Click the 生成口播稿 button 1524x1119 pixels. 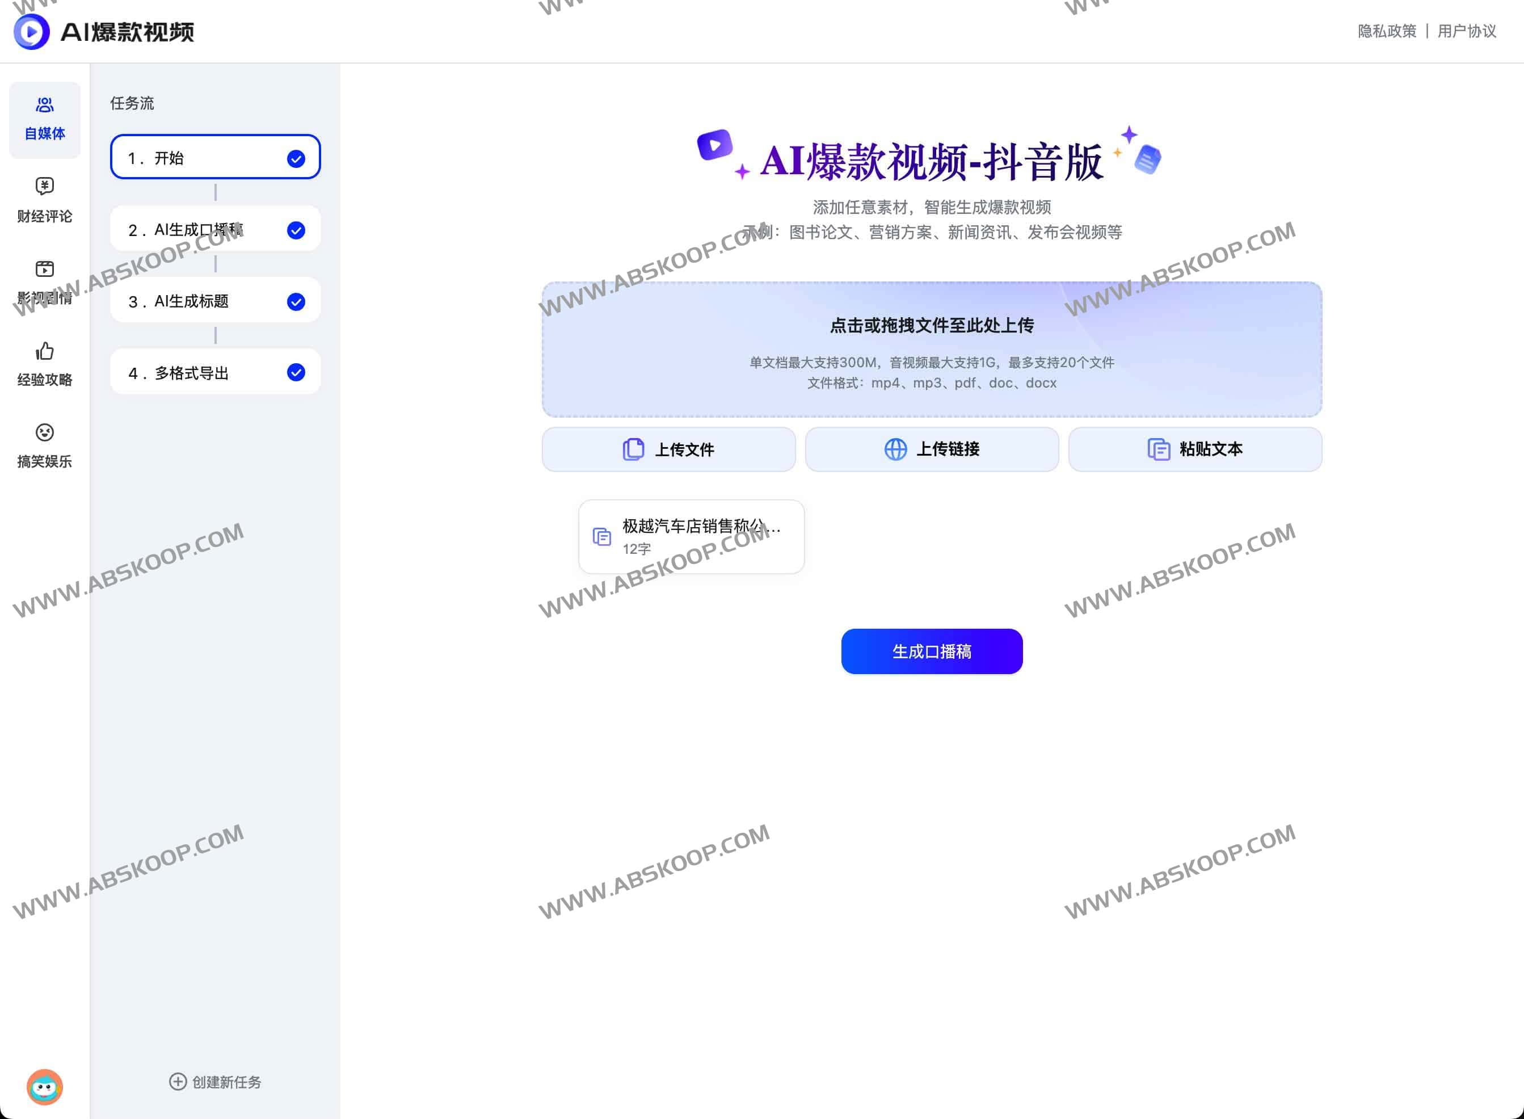(931, 651)
